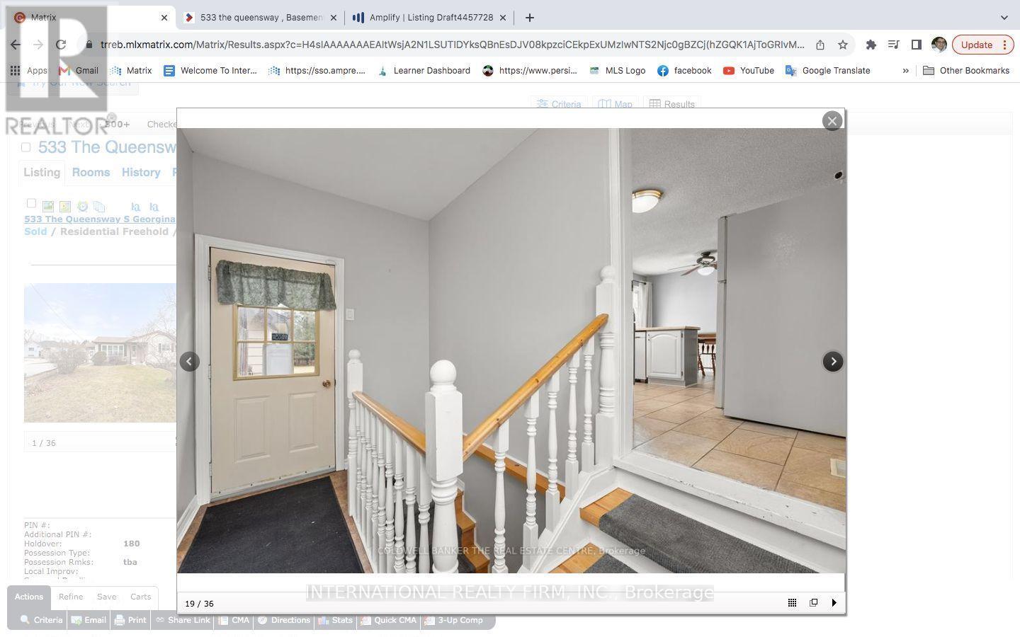1020x637 pixels.
Task: Select the Listing tab
Action: [42, 172]
